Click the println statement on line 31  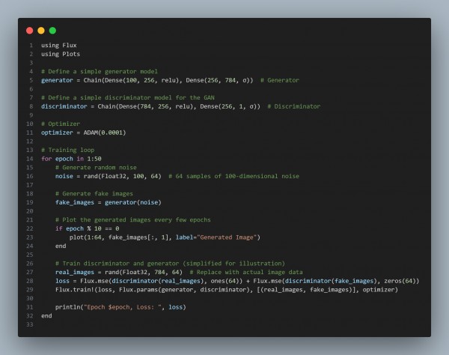[x=120, y=307]
